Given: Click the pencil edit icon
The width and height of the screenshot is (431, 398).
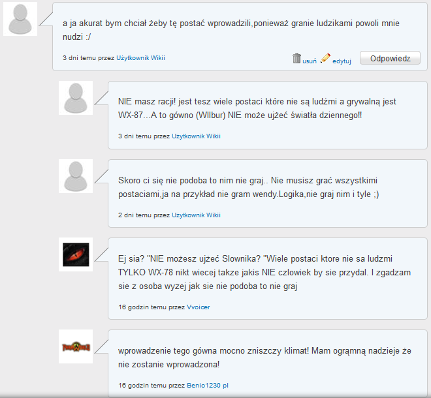Looking at the screenshot, I should (325, 59).
